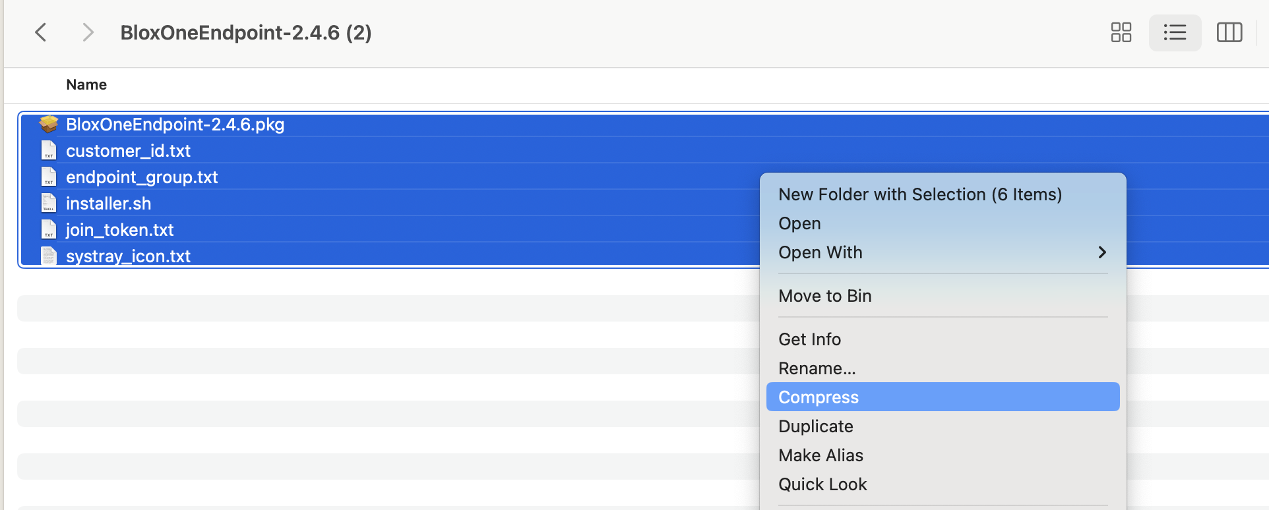
Task: Choose Make Alias menu entry
Action: coord(820,455)
